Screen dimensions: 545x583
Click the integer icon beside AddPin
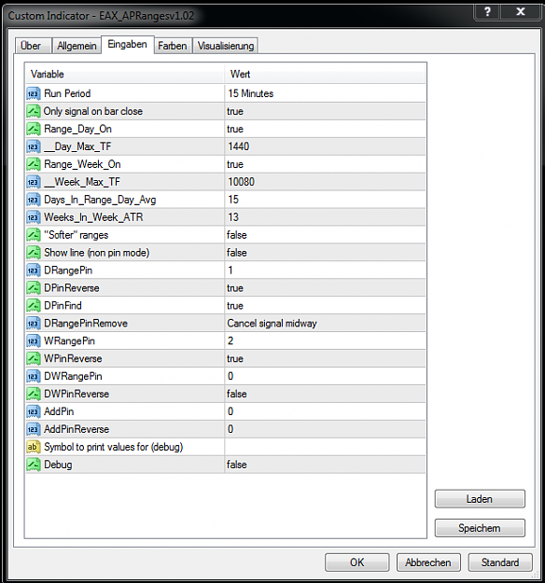point(33,411)
